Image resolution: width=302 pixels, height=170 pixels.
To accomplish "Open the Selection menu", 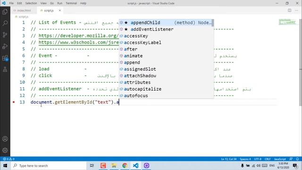I will (31, 3).
